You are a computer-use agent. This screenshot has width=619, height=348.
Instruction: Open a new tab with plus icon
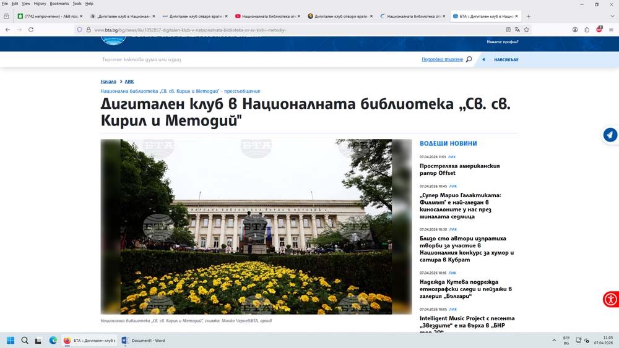pyautogui.click(x=528, y=16)
